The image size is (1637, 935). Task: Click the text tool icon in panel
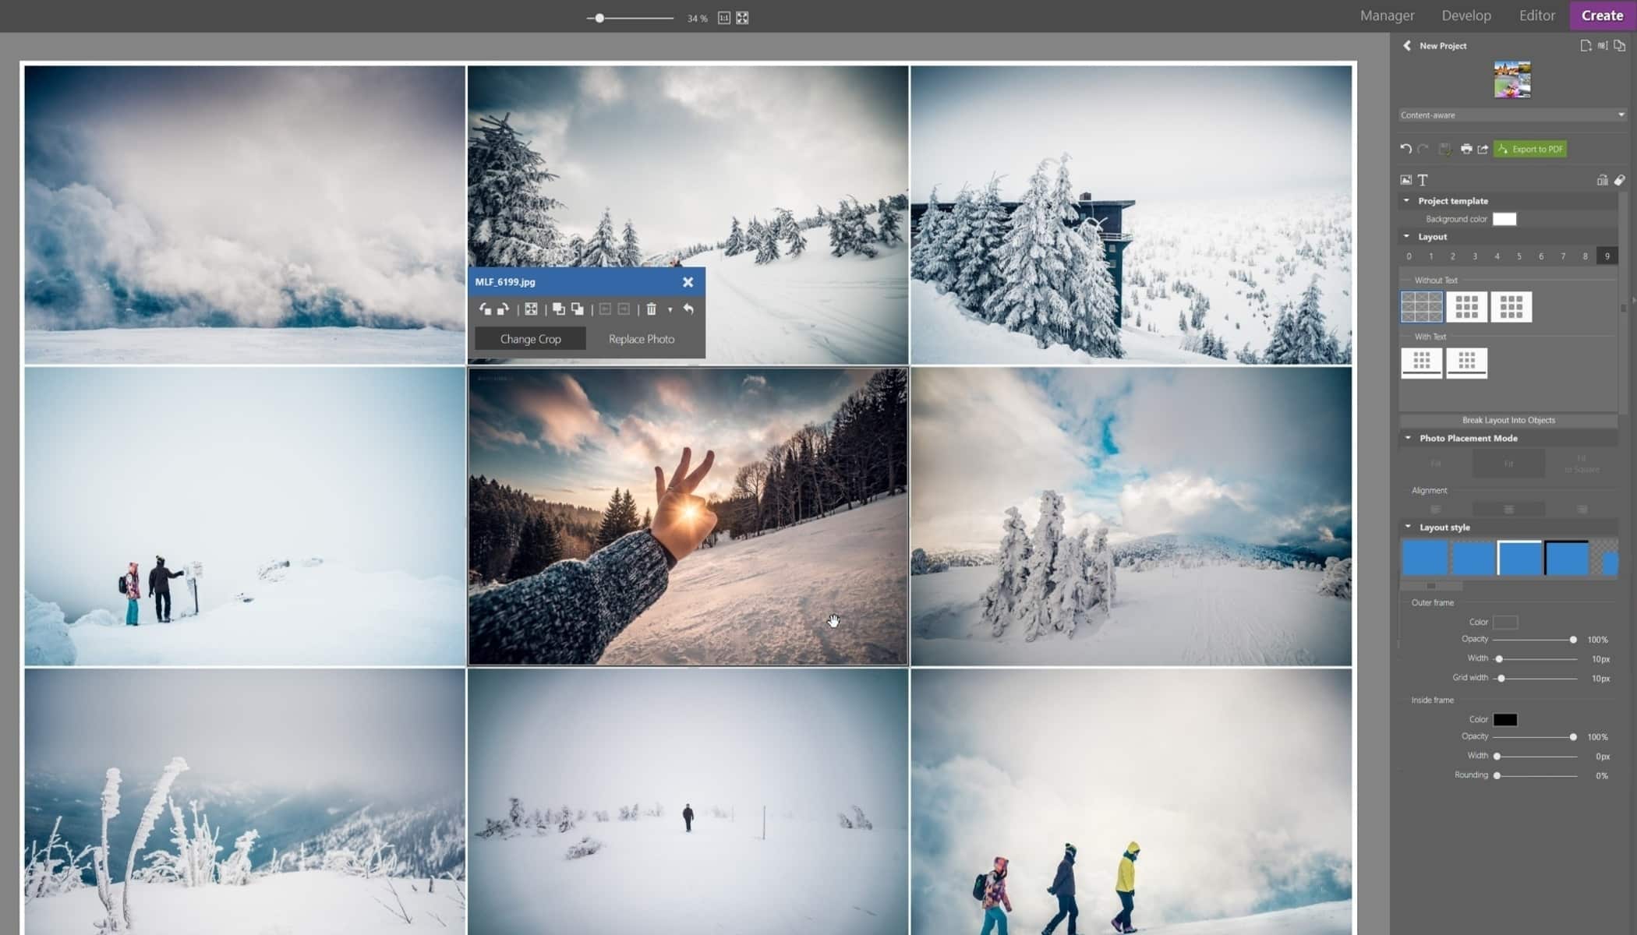tap(1423, 180)
